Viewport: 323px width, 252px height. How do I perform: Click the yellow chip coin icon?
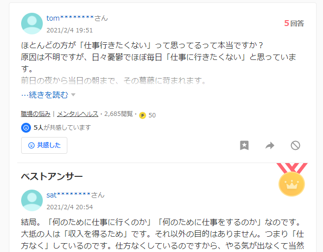143,115
